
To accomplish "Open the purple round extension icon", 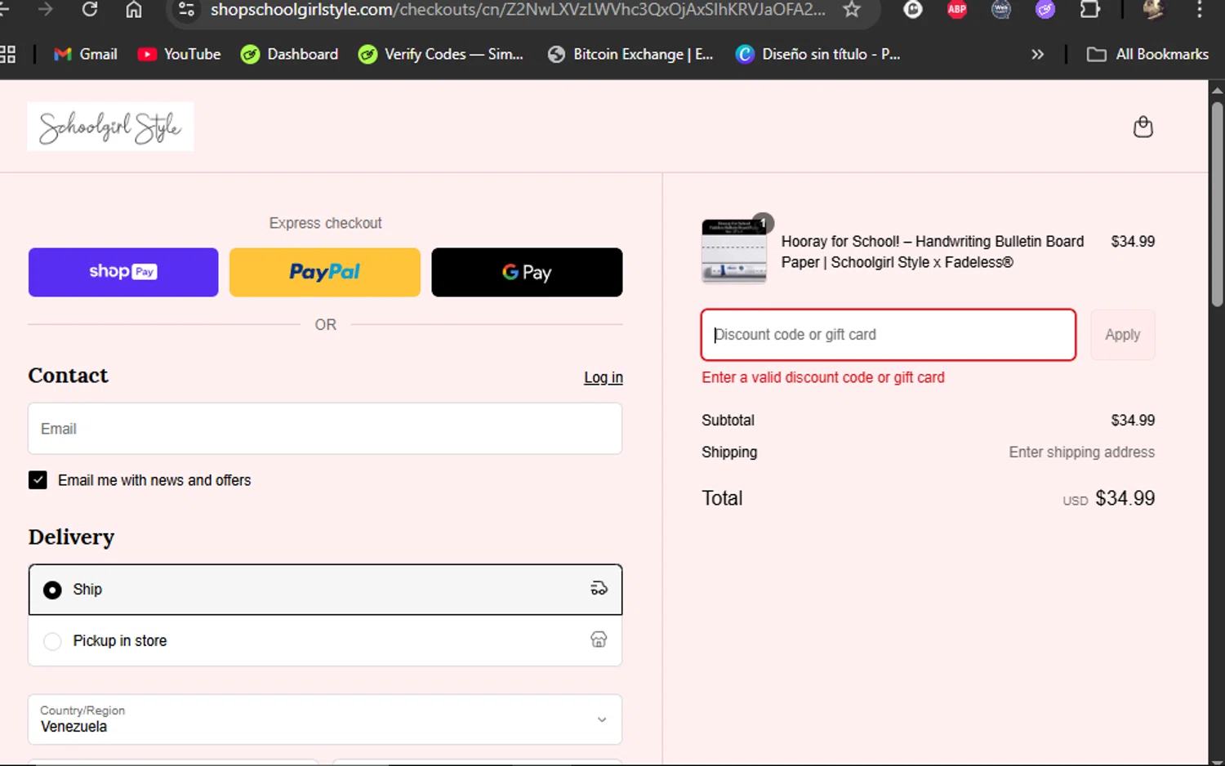I will (1045, 10).
